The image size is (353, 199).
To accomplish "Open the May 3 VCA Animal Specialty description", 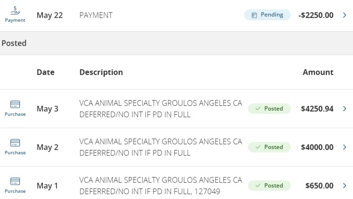I will point(161,109).
